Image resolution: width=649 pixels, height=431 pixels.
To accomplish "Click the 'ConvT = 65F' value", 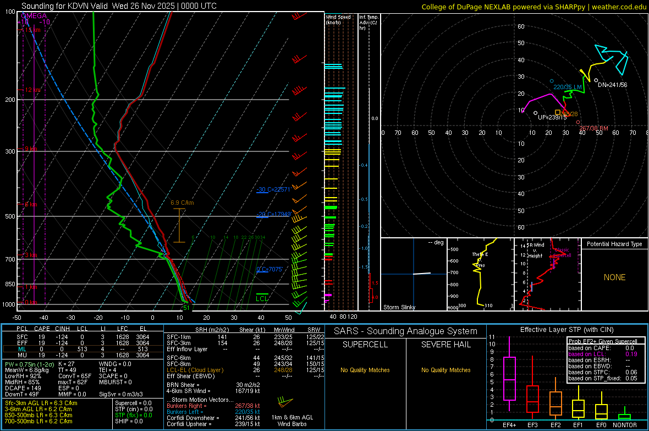I will click(75, 376).
